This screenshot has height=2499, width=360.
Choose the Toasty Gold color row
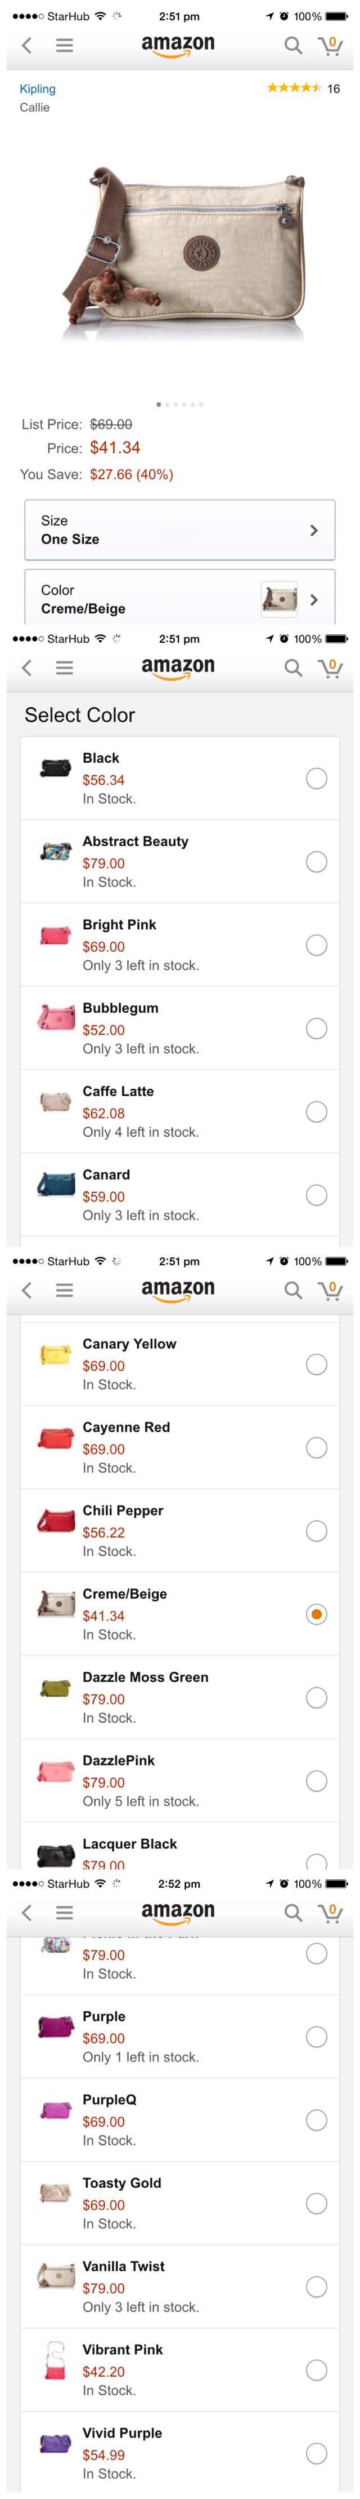point(180,2202)
